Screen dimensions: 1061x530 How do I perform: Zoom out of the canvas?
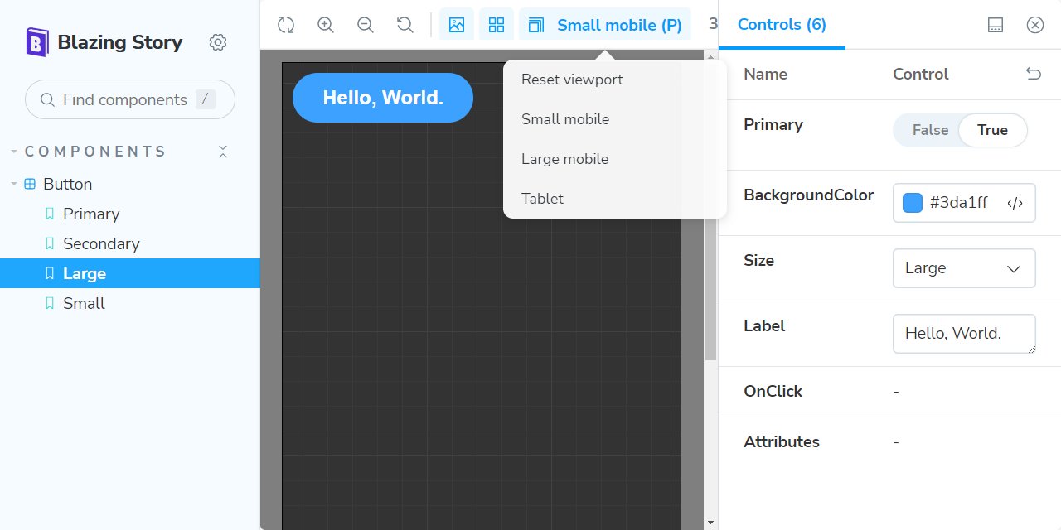pos(366,25)
